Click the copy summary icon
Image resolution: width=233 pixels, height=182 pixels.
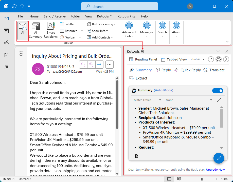click(x=136, y=156)
